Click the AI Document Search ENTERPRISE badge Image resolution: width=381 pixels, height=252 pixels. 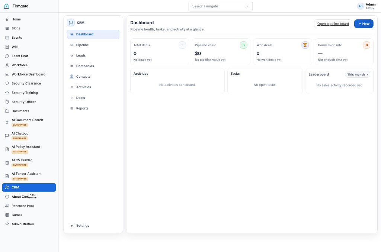tap(20, 125)
